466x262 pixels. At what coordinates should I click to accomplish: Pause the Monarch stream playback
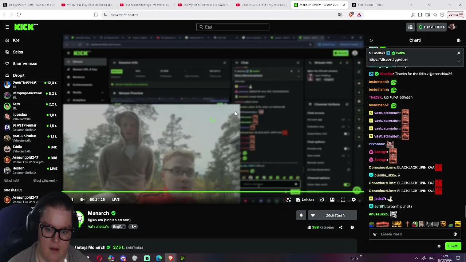click(71, 199)
